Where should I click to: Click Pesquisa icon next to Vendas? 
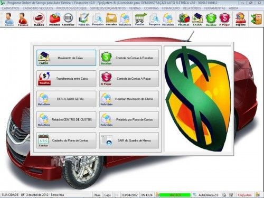(154, 20)
